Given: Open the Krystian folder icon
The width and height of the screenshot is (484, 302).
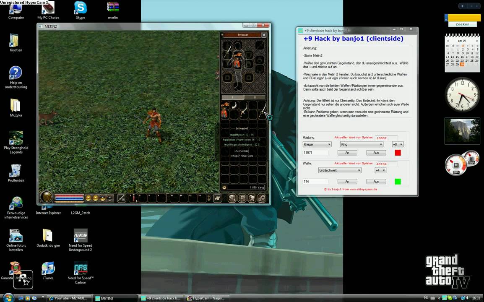Looking at the screenshot, I should coord(16,43).
